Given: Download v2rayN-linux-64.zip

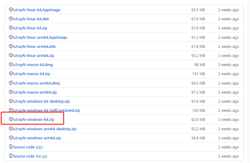Looking at the screenshot, I should (x=30, y=28).
